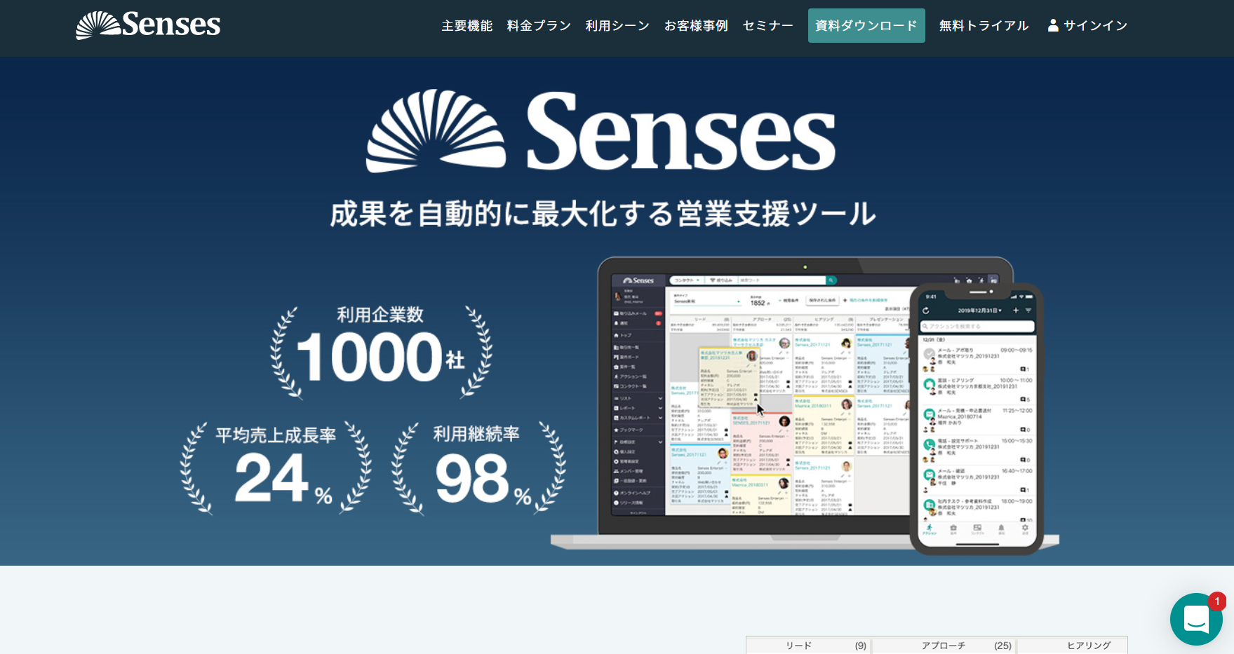1234x654 pixels.
Task: Click the smartphone app screenshot
Action: coord(977,418)
